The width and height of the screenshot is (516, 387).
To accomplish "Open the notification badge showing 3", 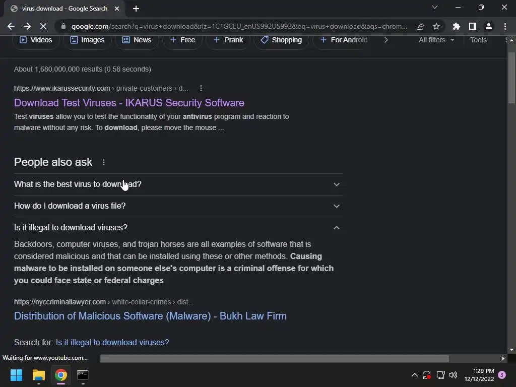I will [502, 375].
